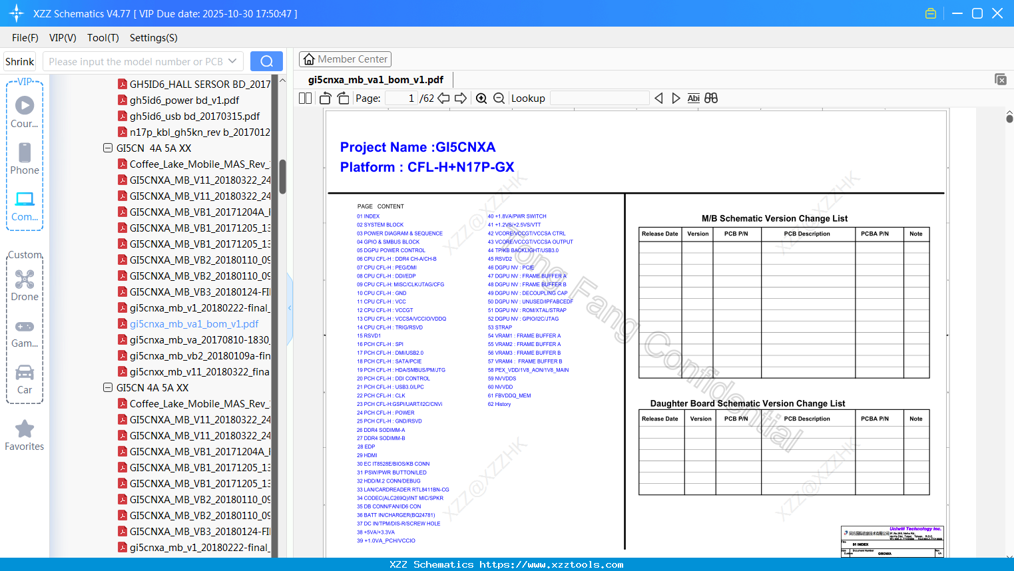Image resolution: width=1014 pixels, height=571 pixels.
Task: Click the blue search button
Action: (266, 61)
